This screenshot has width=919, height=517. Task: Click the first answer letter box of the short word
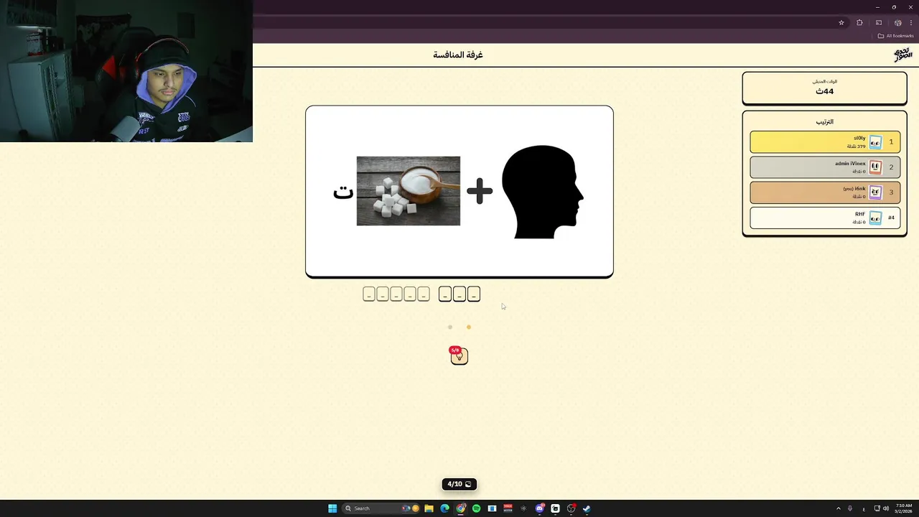pos(473,294)
